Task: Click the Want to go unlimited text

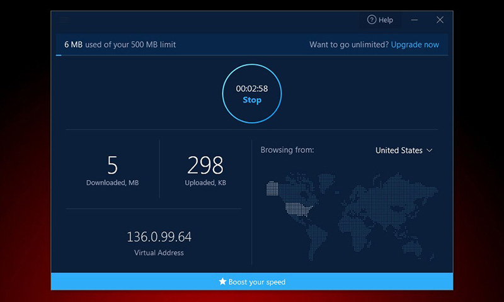Action: click(349, 45)
